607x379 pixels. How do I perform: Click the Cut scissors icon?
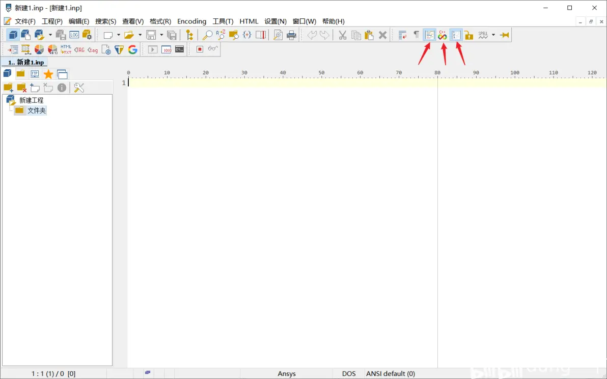click(x=343, y=35)
